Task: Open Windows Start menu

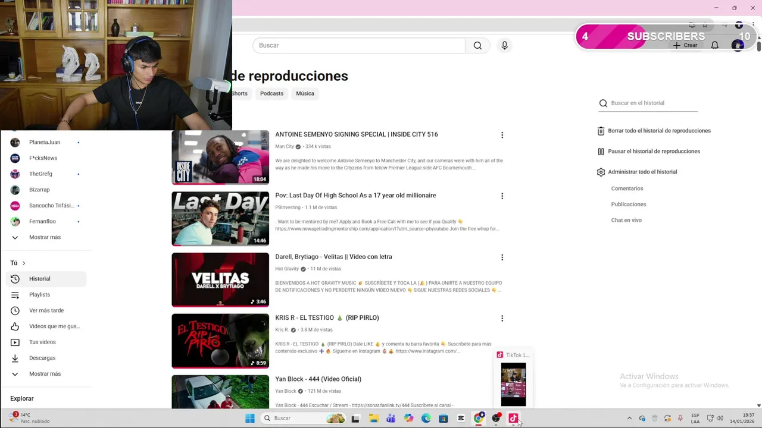Action: [250, 418]
